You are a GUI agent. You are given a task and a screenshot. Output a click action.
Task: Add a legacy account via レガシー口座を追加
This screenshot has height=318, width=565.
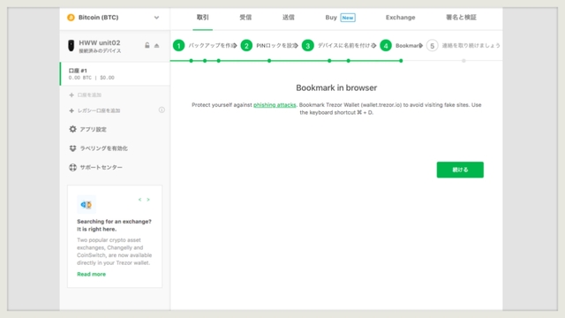99,110
